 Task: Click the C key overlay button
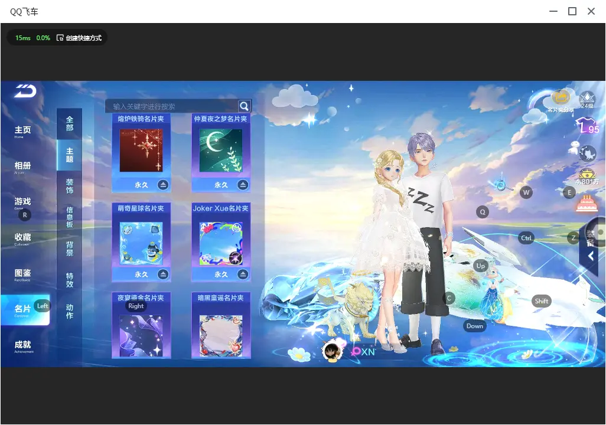pos(449,298)
